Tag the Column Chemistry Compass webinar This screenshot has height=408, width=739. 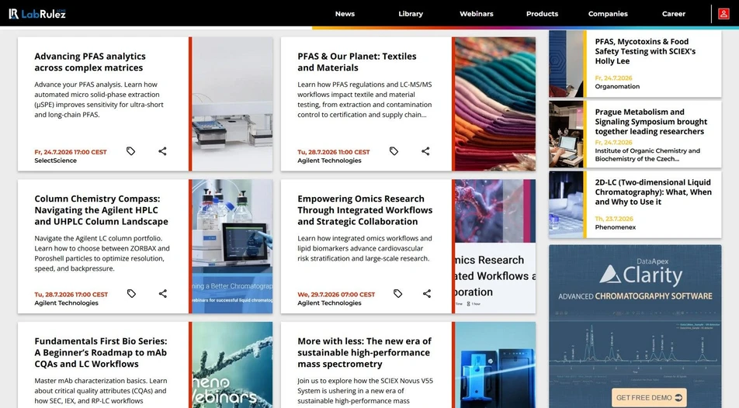131,293
